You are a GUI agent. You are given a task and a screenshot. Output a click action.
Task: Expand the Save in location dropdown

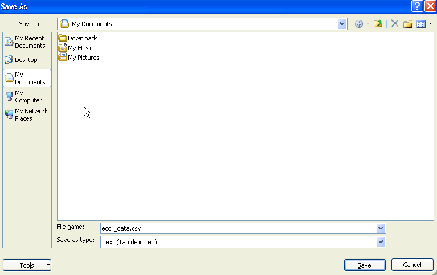(342, 24)
